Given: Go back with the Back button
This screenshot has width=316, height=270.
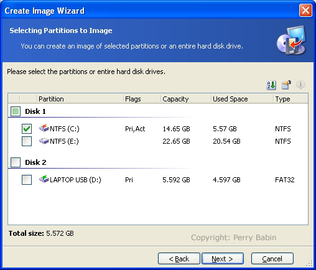Looking at the screenshot, I should click(x=179, y=259).
